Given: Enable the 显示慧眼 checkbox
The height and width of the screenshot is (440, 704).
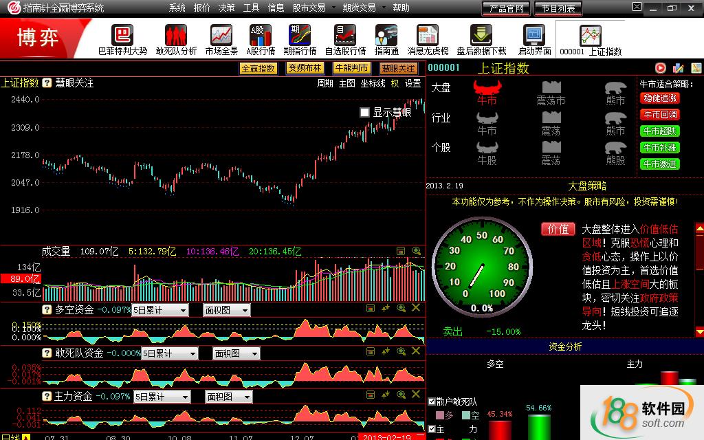Looking at the screenshot, I should click(x=365, y=112).
